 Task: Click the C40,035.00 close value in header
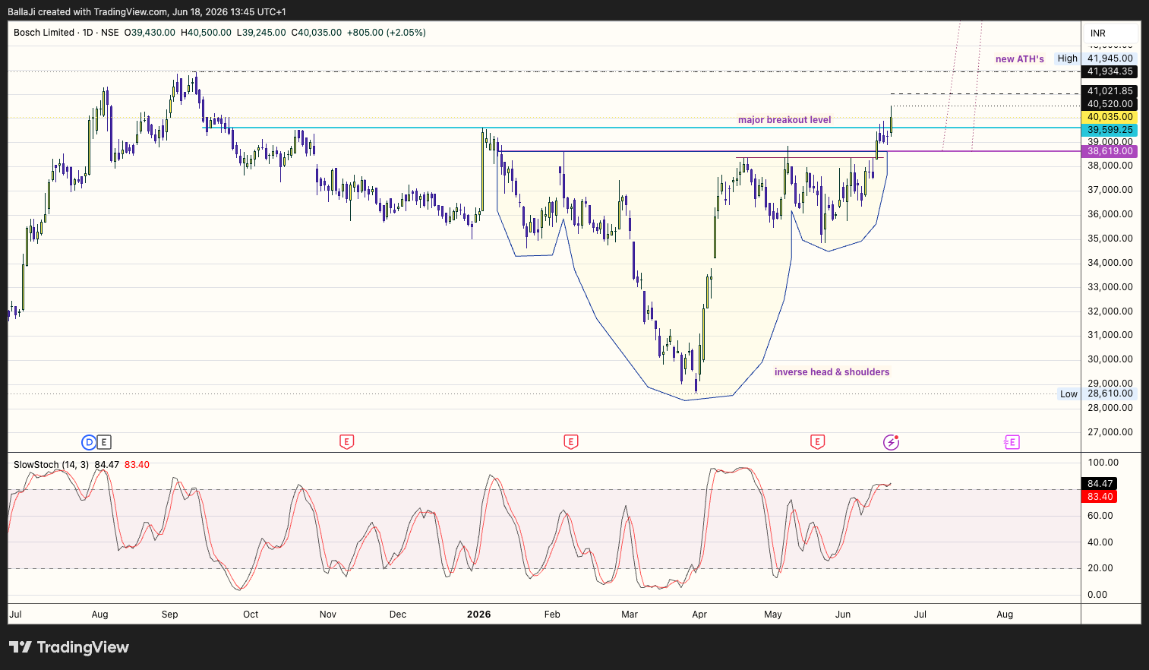tap(317, 33)
